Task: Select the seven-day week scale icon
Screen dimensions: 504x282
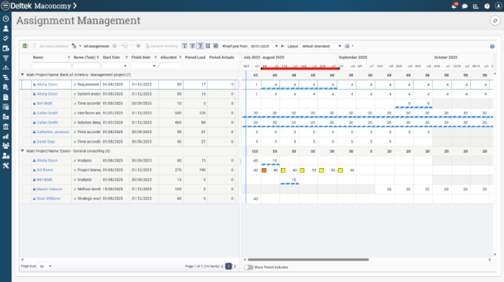Action: coord(200,46)
